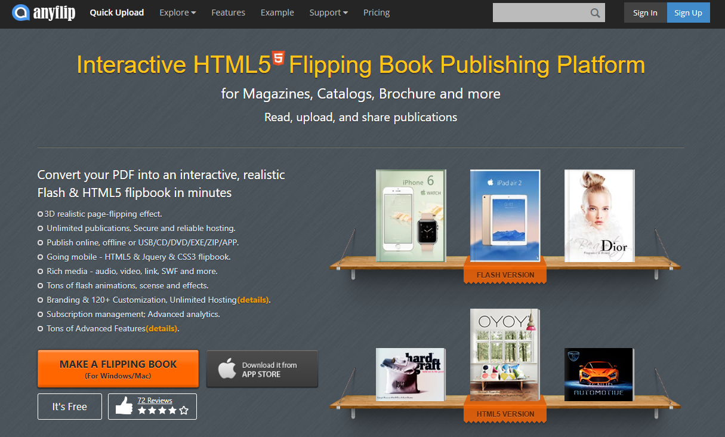Click the HTML5 badge in the headline
The height and width of the screenshot is (437, 725).
pos(278,59)
